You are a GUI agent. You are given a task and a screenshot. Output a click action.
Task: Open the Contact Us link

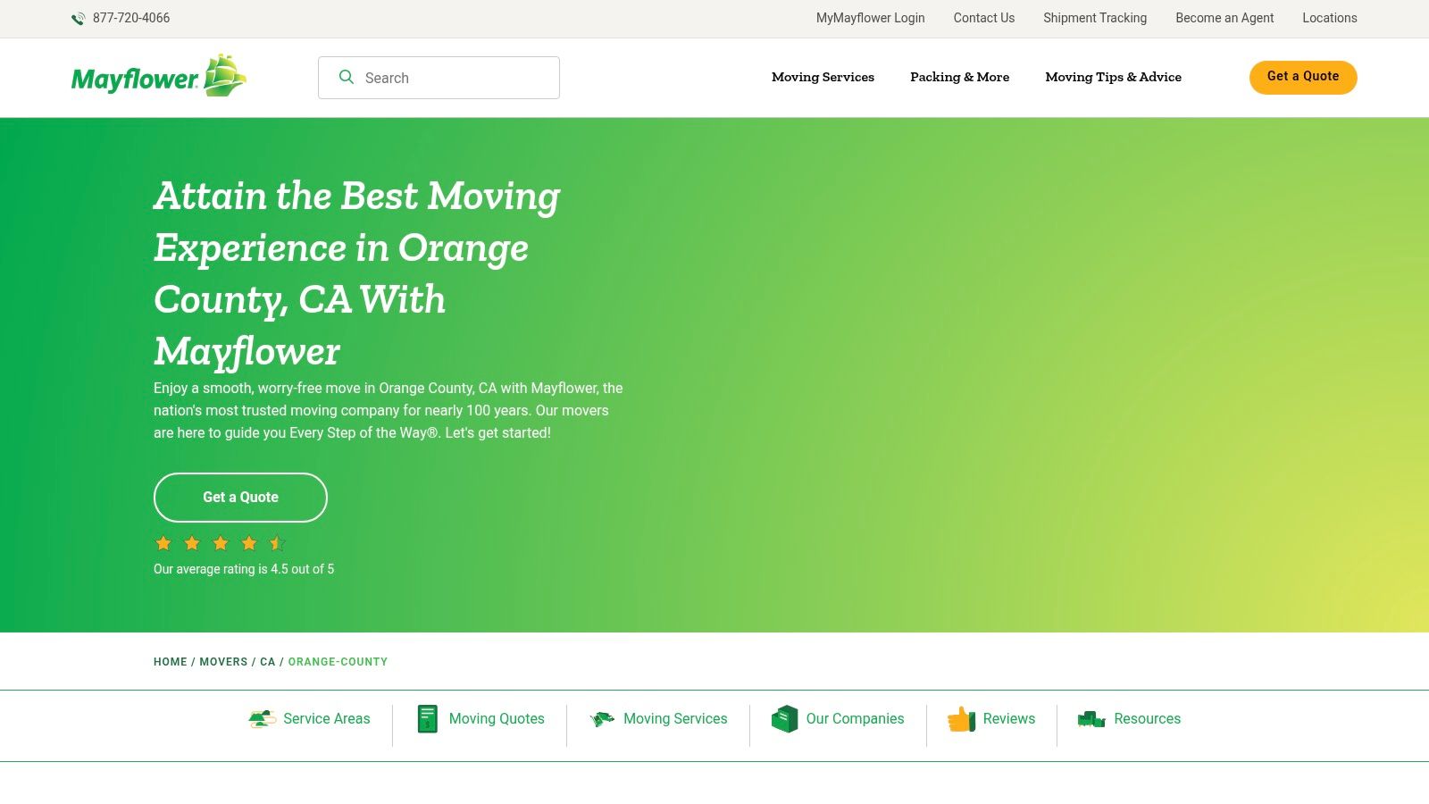(983, 18)
